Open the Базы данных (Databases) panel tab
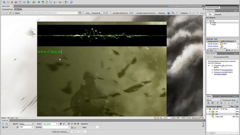Image resolution: width=240 pixels, height=135 pixels. pyautogui.click(x=211, y=54)
